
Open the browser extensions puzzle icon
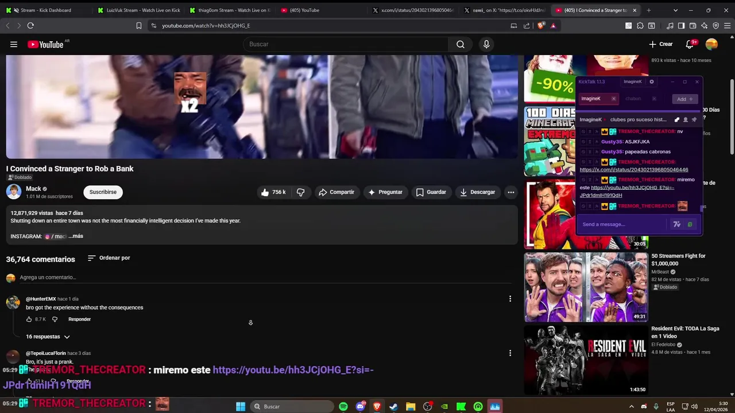tap(640, 26)
